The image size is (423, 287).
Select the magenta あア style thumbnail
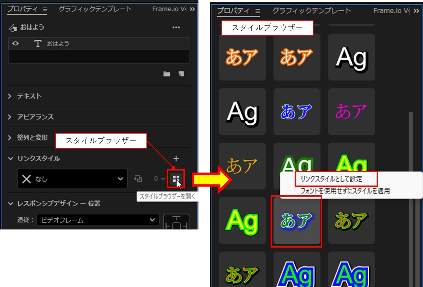tap(352, 112)
